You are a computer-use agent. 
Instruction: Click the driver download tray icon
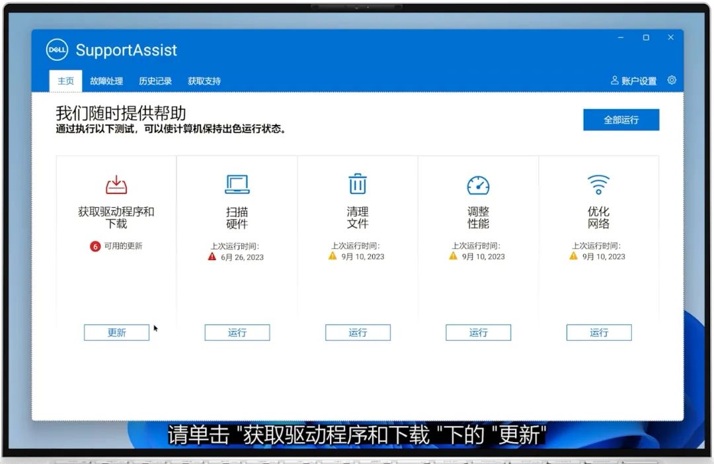tap(116, 185)
